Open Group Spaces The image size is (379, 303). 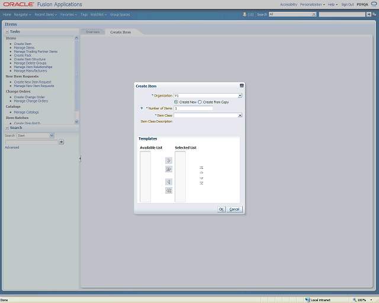120,14
